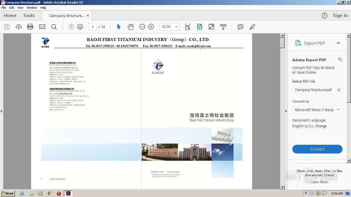The height and width of the screenshot is (197, 351).
Task: Open the find text magnifier icon
Action: 54,27
